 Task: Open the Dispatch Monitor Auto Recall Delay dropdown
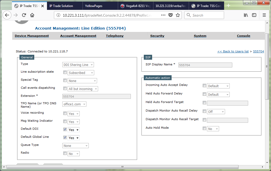tap(216, 112)
